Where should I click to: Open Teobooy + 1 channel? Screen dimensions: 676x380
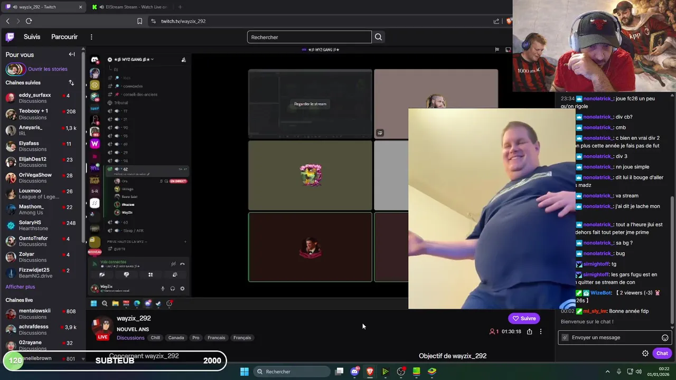click(x=42, y=114)
